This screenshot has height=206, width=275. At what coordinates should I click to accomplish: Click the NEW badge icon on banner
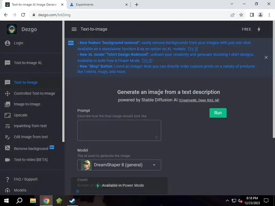coord(71,43)
